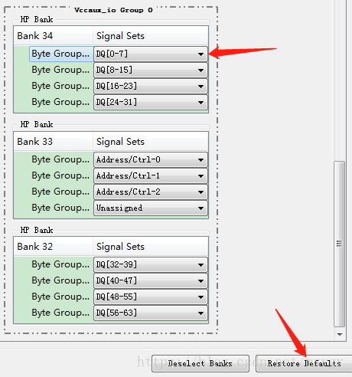Click the scrollbar down arrow
Viewport: 352px width, 377px height.
(340, 334)
